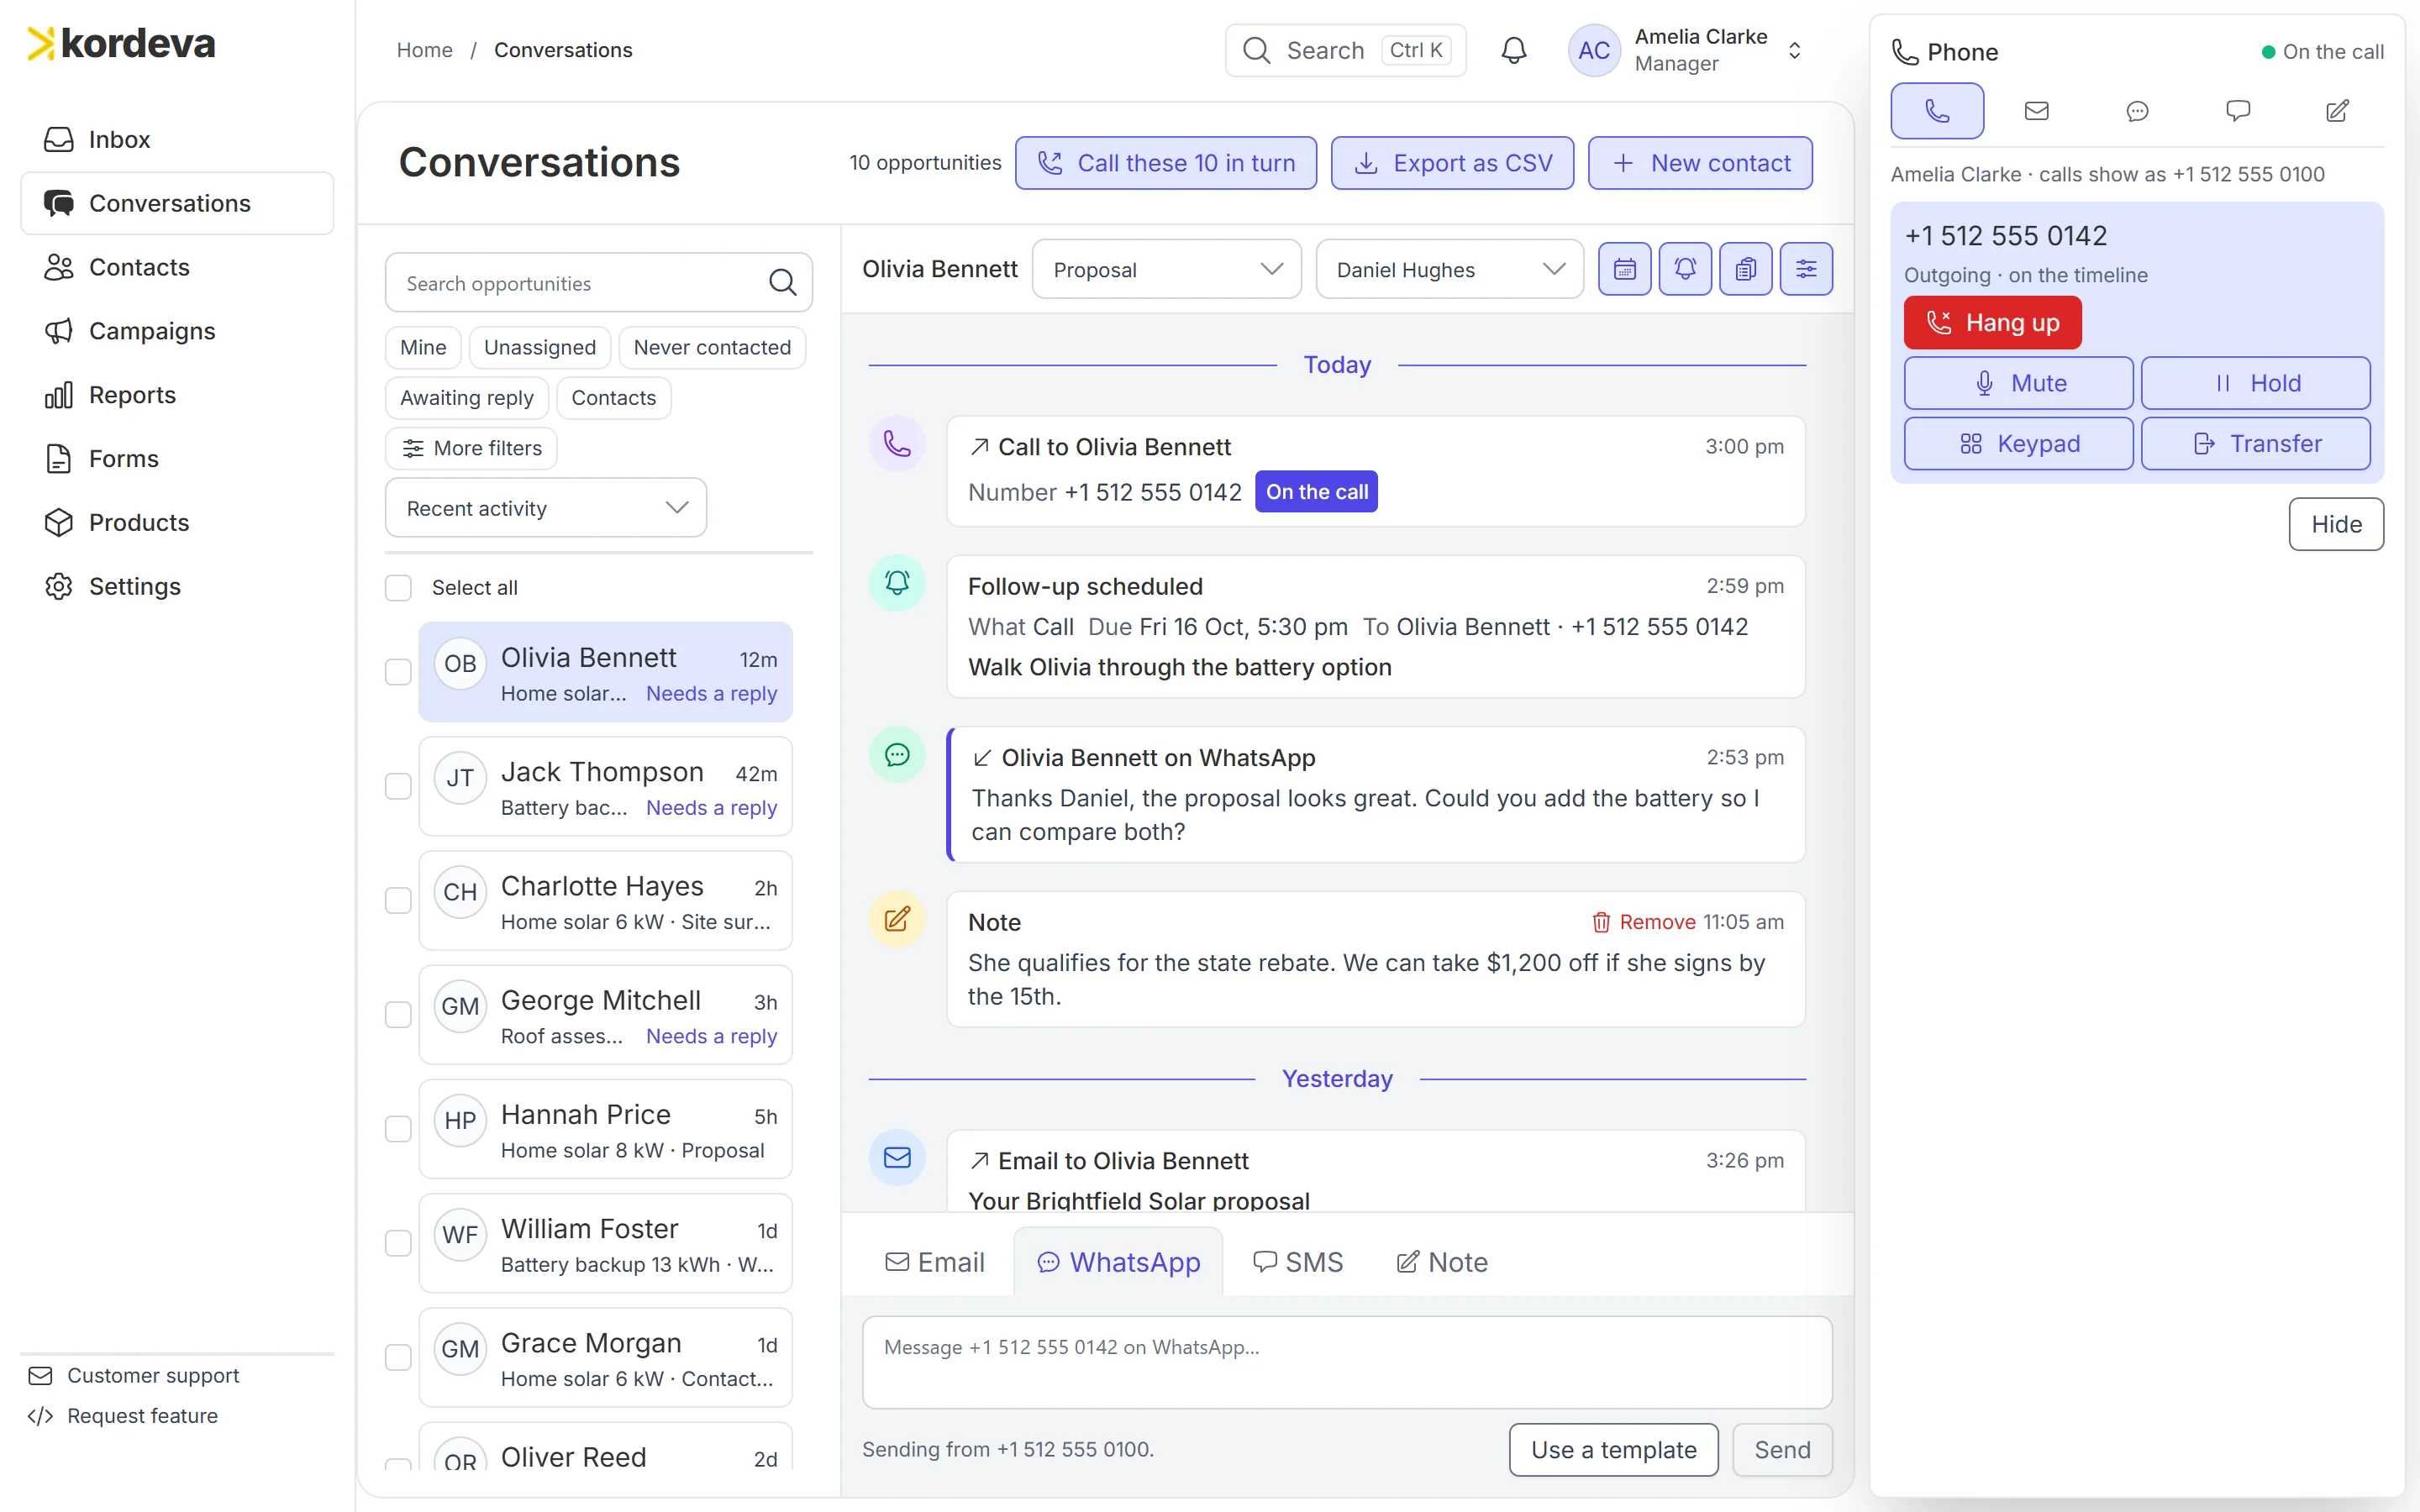Image resolution: width=2420 pixels, height=1512 pixels.
Task: Tick the Select all checkbox
Action: click(x=398, y=588)
